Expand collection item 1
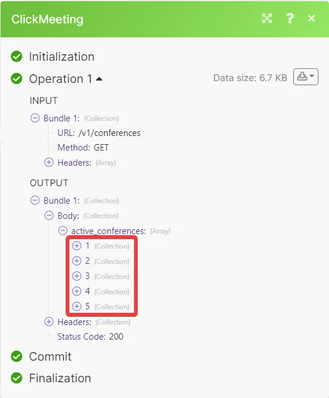Screen dimensions: 329x398 (x=77, y=246)
